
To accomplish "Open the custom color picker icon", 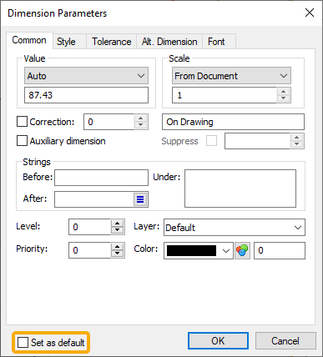I will 242,250.
